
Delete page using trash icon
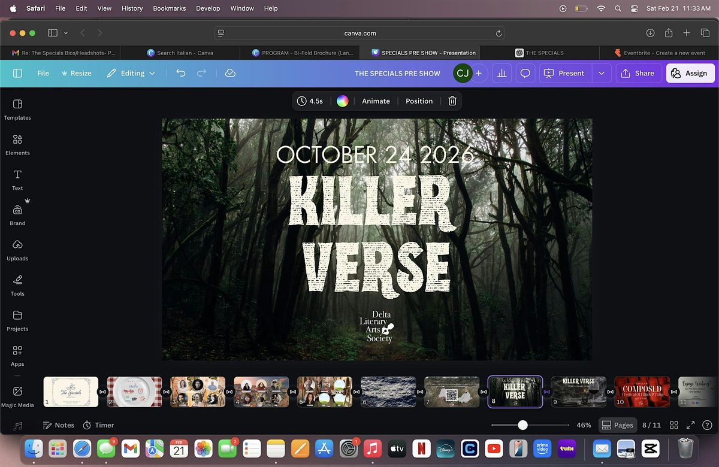452,101
